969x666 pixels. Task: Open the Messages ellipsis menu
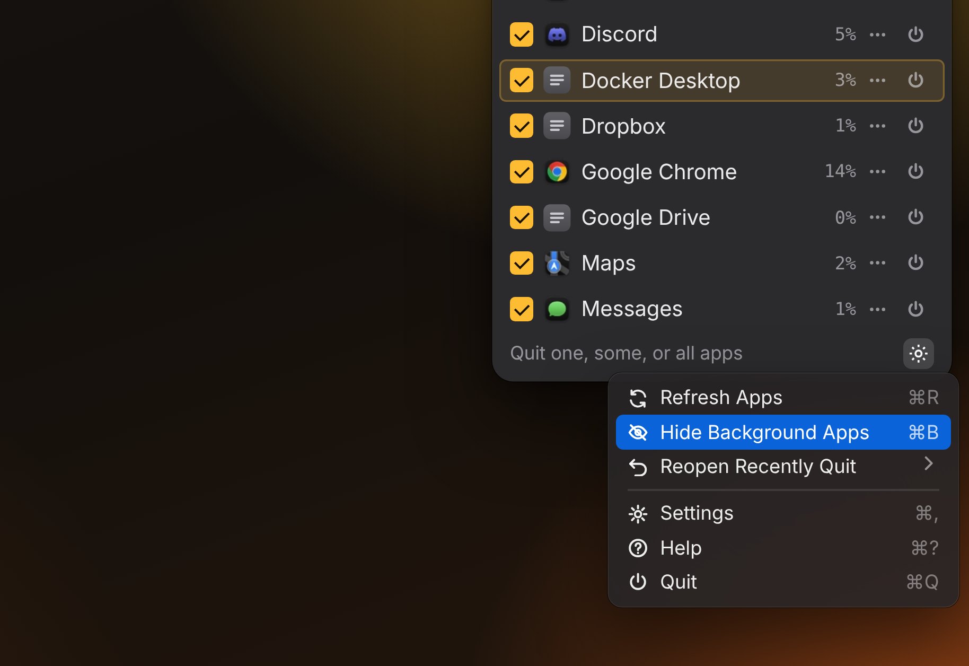click(877, 309)
